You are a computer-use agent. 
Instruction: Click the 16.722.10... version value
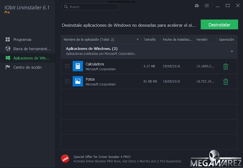pos(205,82)
